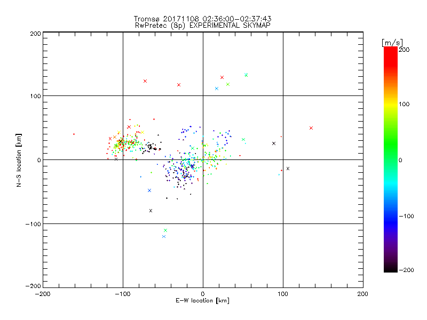427x320 pixels.
Task: Click the colorbar tick label '-100'
Action: (406, 216)
